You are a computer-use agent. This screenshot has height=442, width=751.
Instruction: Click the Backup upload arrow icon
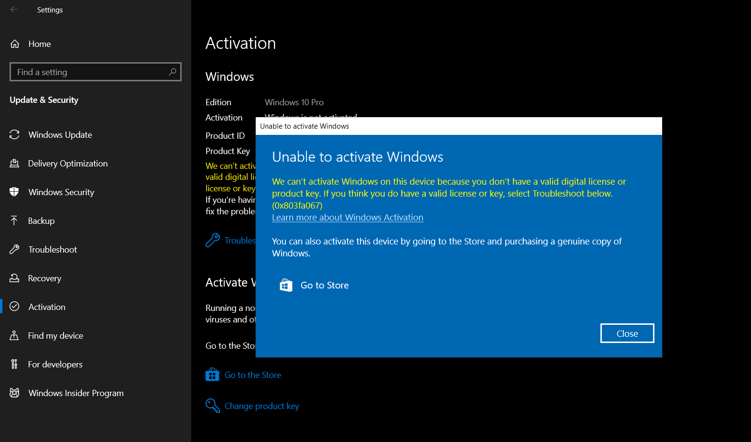(14, 221)
